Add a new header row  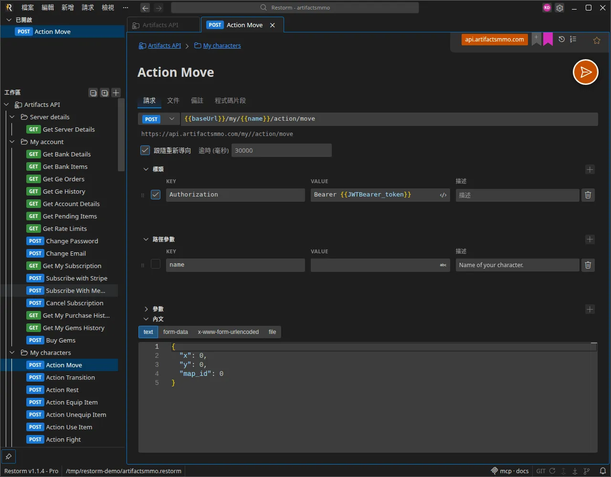590,169
